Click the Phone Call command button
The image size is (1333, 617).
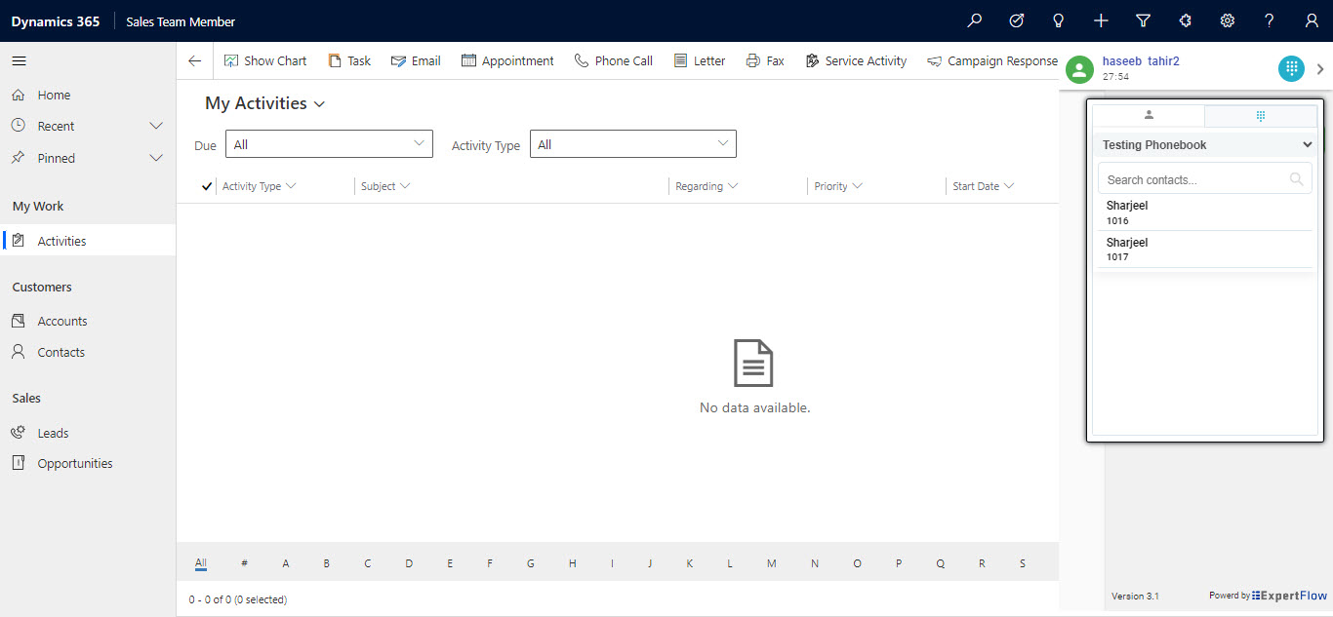pos(614,60)
